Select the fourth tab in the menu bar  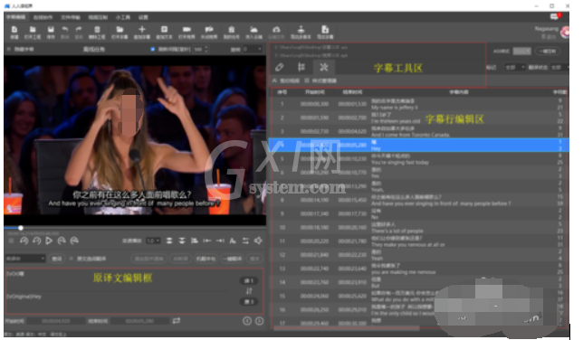98,17
